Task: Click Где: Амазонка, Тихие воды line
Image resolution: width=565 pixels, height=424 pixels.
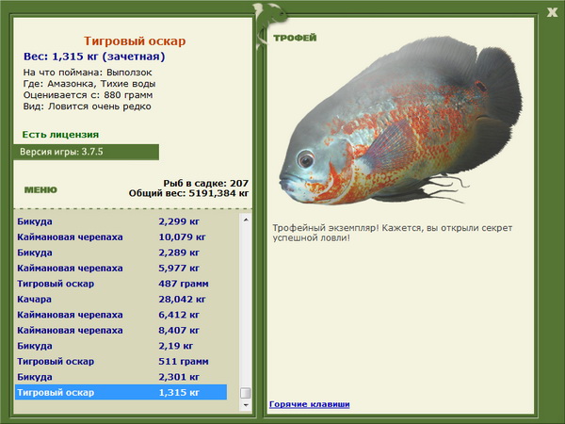Action: (x=89, y=84)
